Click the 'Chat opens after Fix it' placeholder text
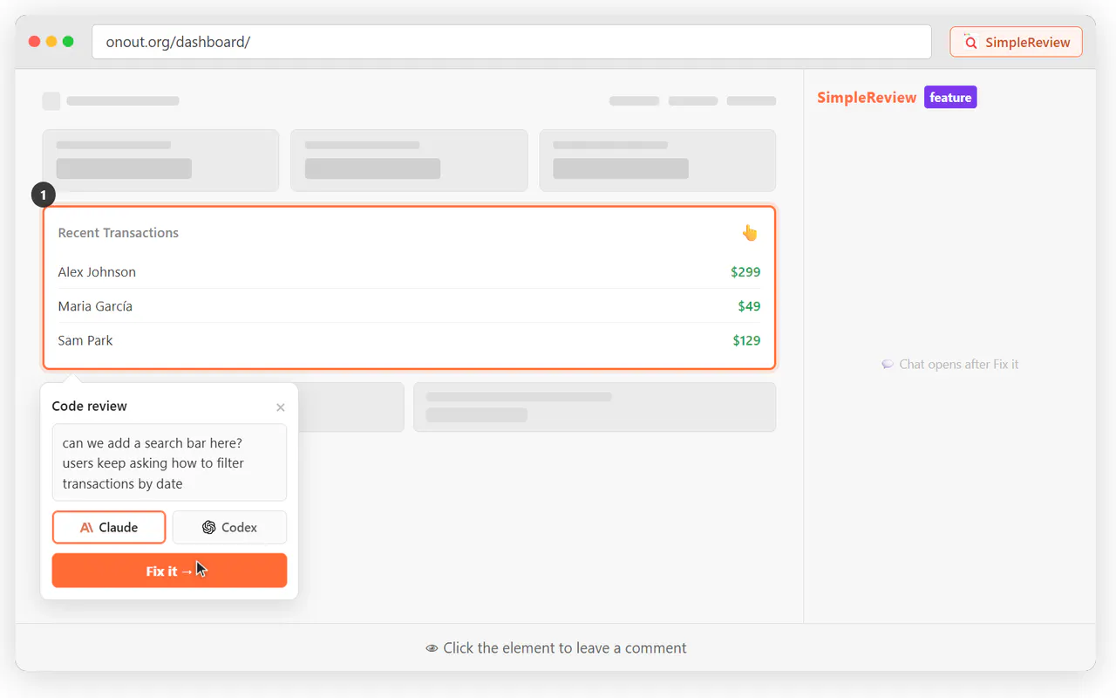1116x698 pixels. (x=959, y=365)
